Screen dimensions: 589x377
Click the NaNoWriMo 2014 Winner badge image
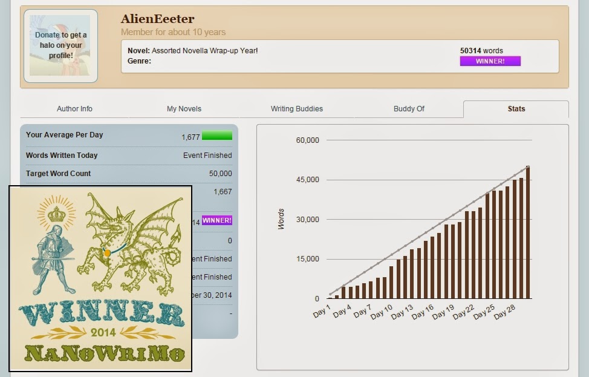(x=100, y=278)
